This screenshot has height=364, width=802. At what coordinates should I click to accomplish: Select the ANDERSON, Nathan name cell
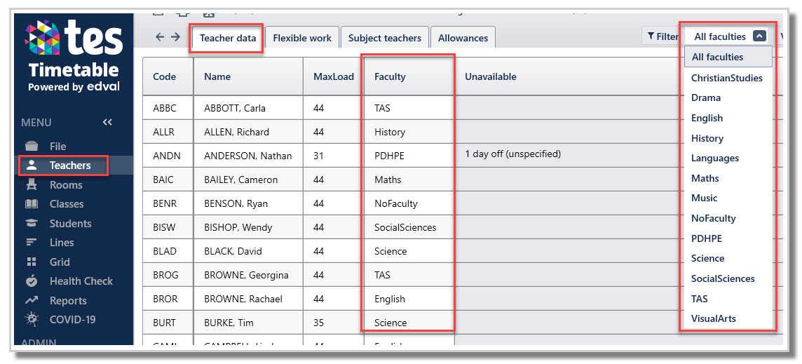(247, 156)
